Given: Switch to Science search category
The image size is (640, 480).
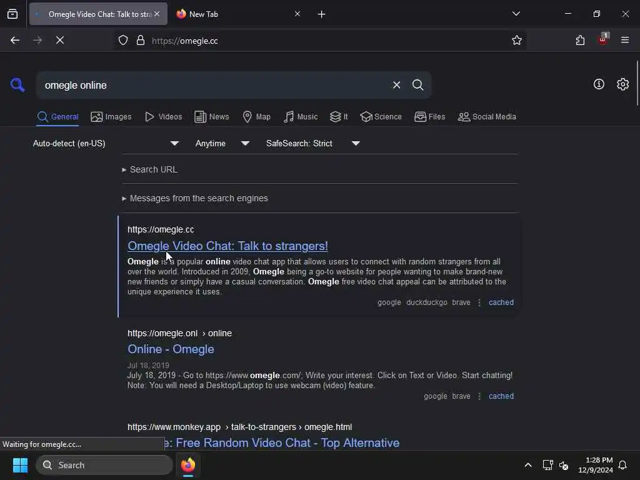Looking at the screenshot, I should [381, 117].
